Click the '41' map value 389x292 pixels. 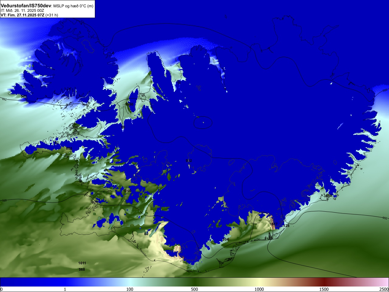click(x=105, y=170)
